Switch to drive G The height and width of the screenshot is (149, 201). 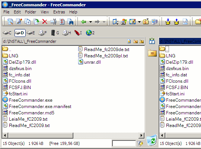(x=55, y=33)
